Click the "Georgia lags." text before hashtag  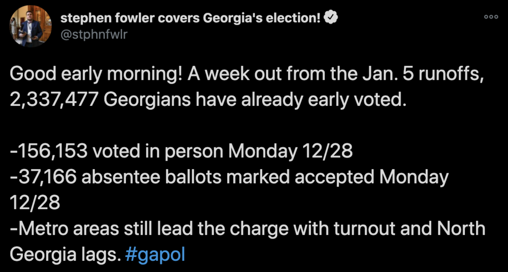click(65, 255)
